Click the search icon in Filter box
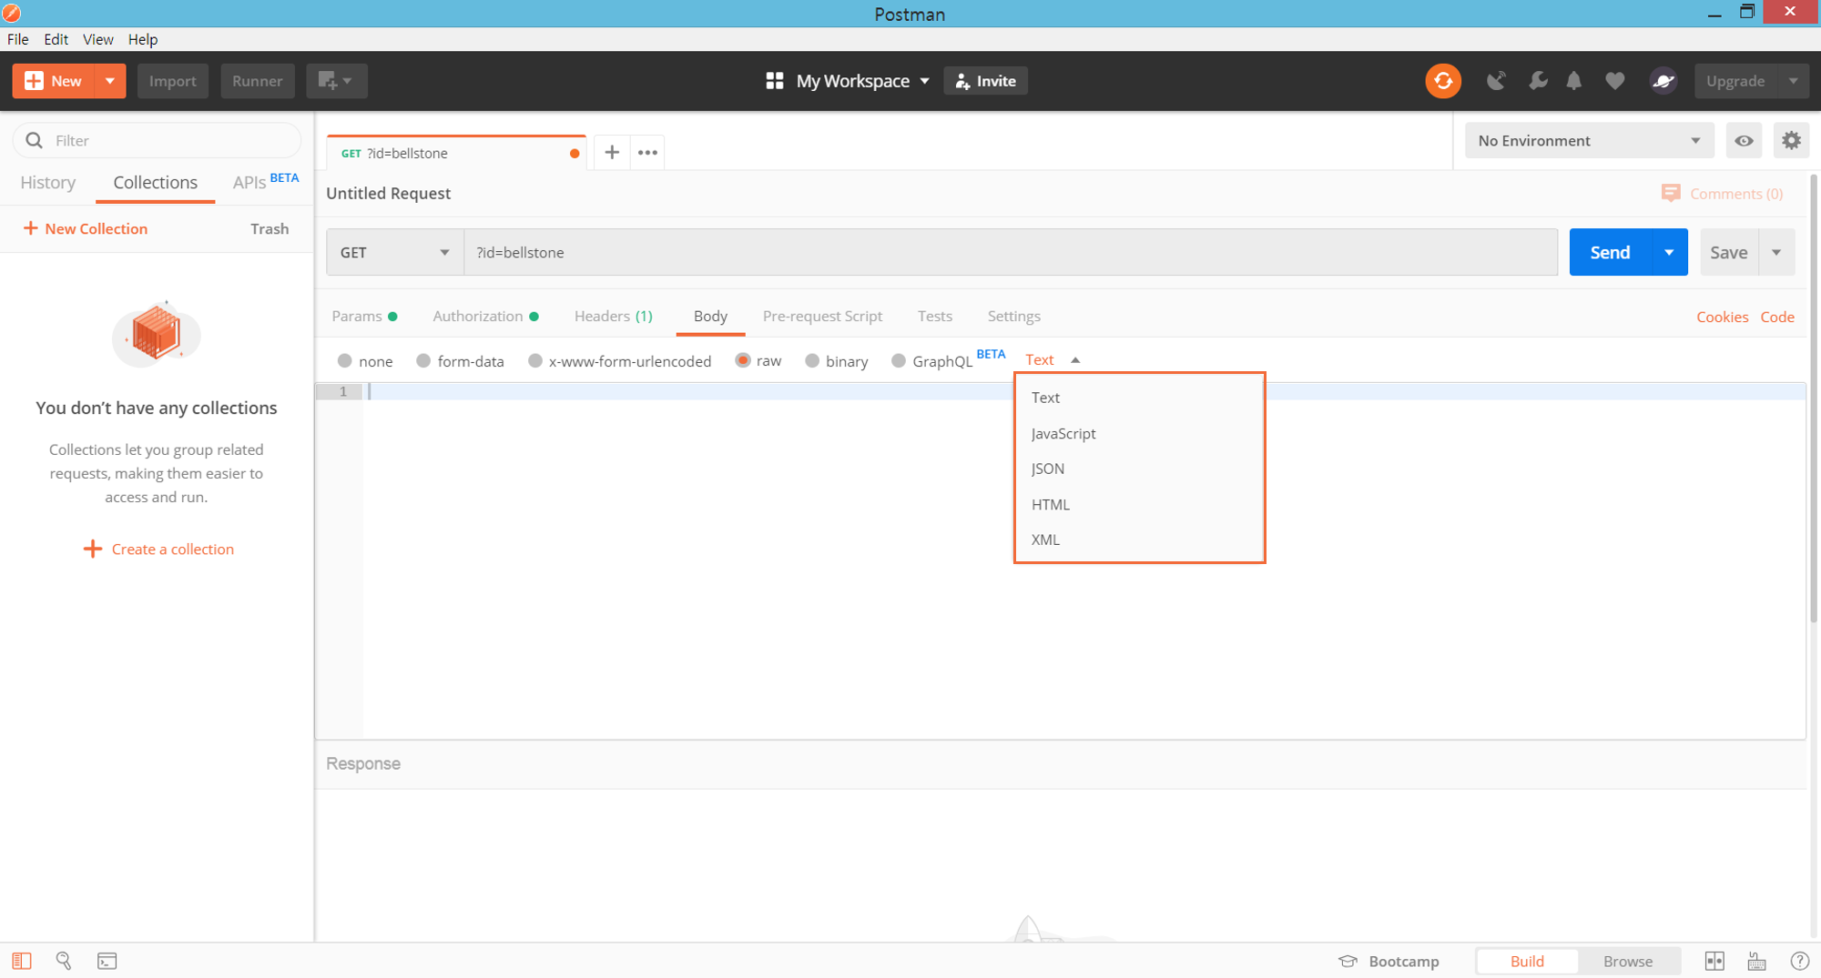This screenshot has height=978, width=1821. pyautogui.click(x=35, y=140)
